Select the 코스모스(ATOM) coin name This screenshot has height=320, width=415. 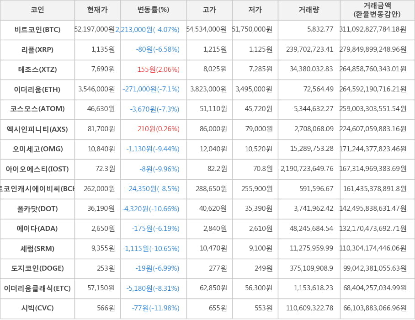37,109
